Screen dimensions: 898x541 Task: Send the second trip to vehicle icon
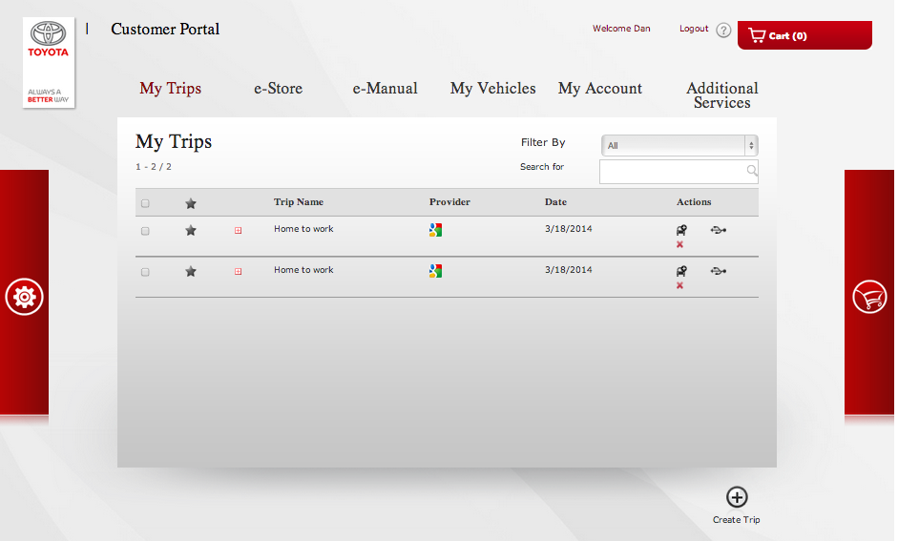681,271
